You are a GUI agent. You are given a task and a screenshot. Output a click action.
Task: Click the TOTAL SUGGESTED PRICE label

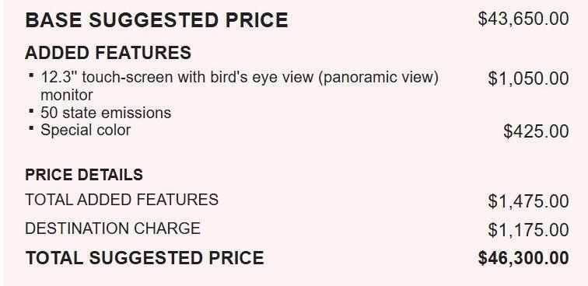(145, 258)
